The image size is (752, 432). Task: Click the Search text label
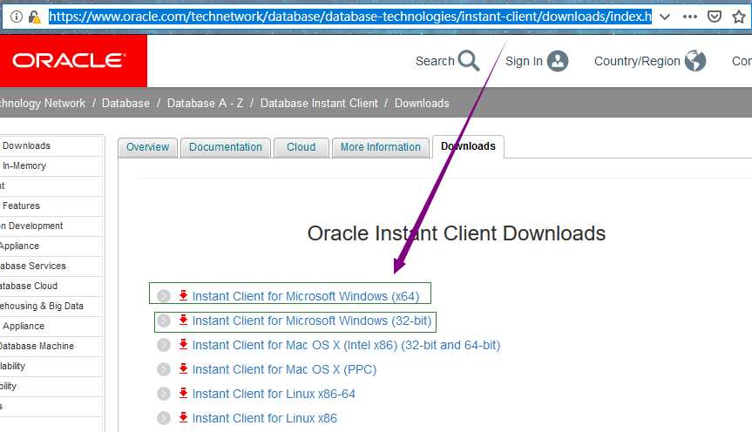point(435,61)
